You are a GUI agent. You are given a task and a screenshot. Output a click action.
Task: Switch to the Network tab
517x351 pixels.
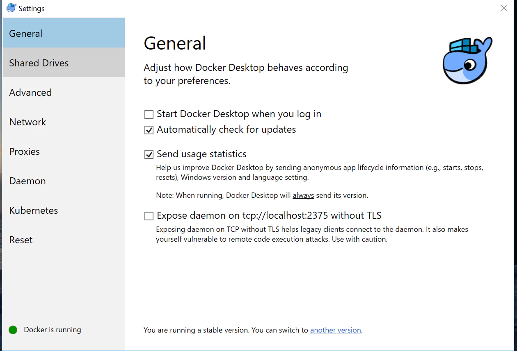point(64,122)
